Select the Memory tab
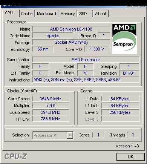The image size is (147, 164). click(67, 14)
